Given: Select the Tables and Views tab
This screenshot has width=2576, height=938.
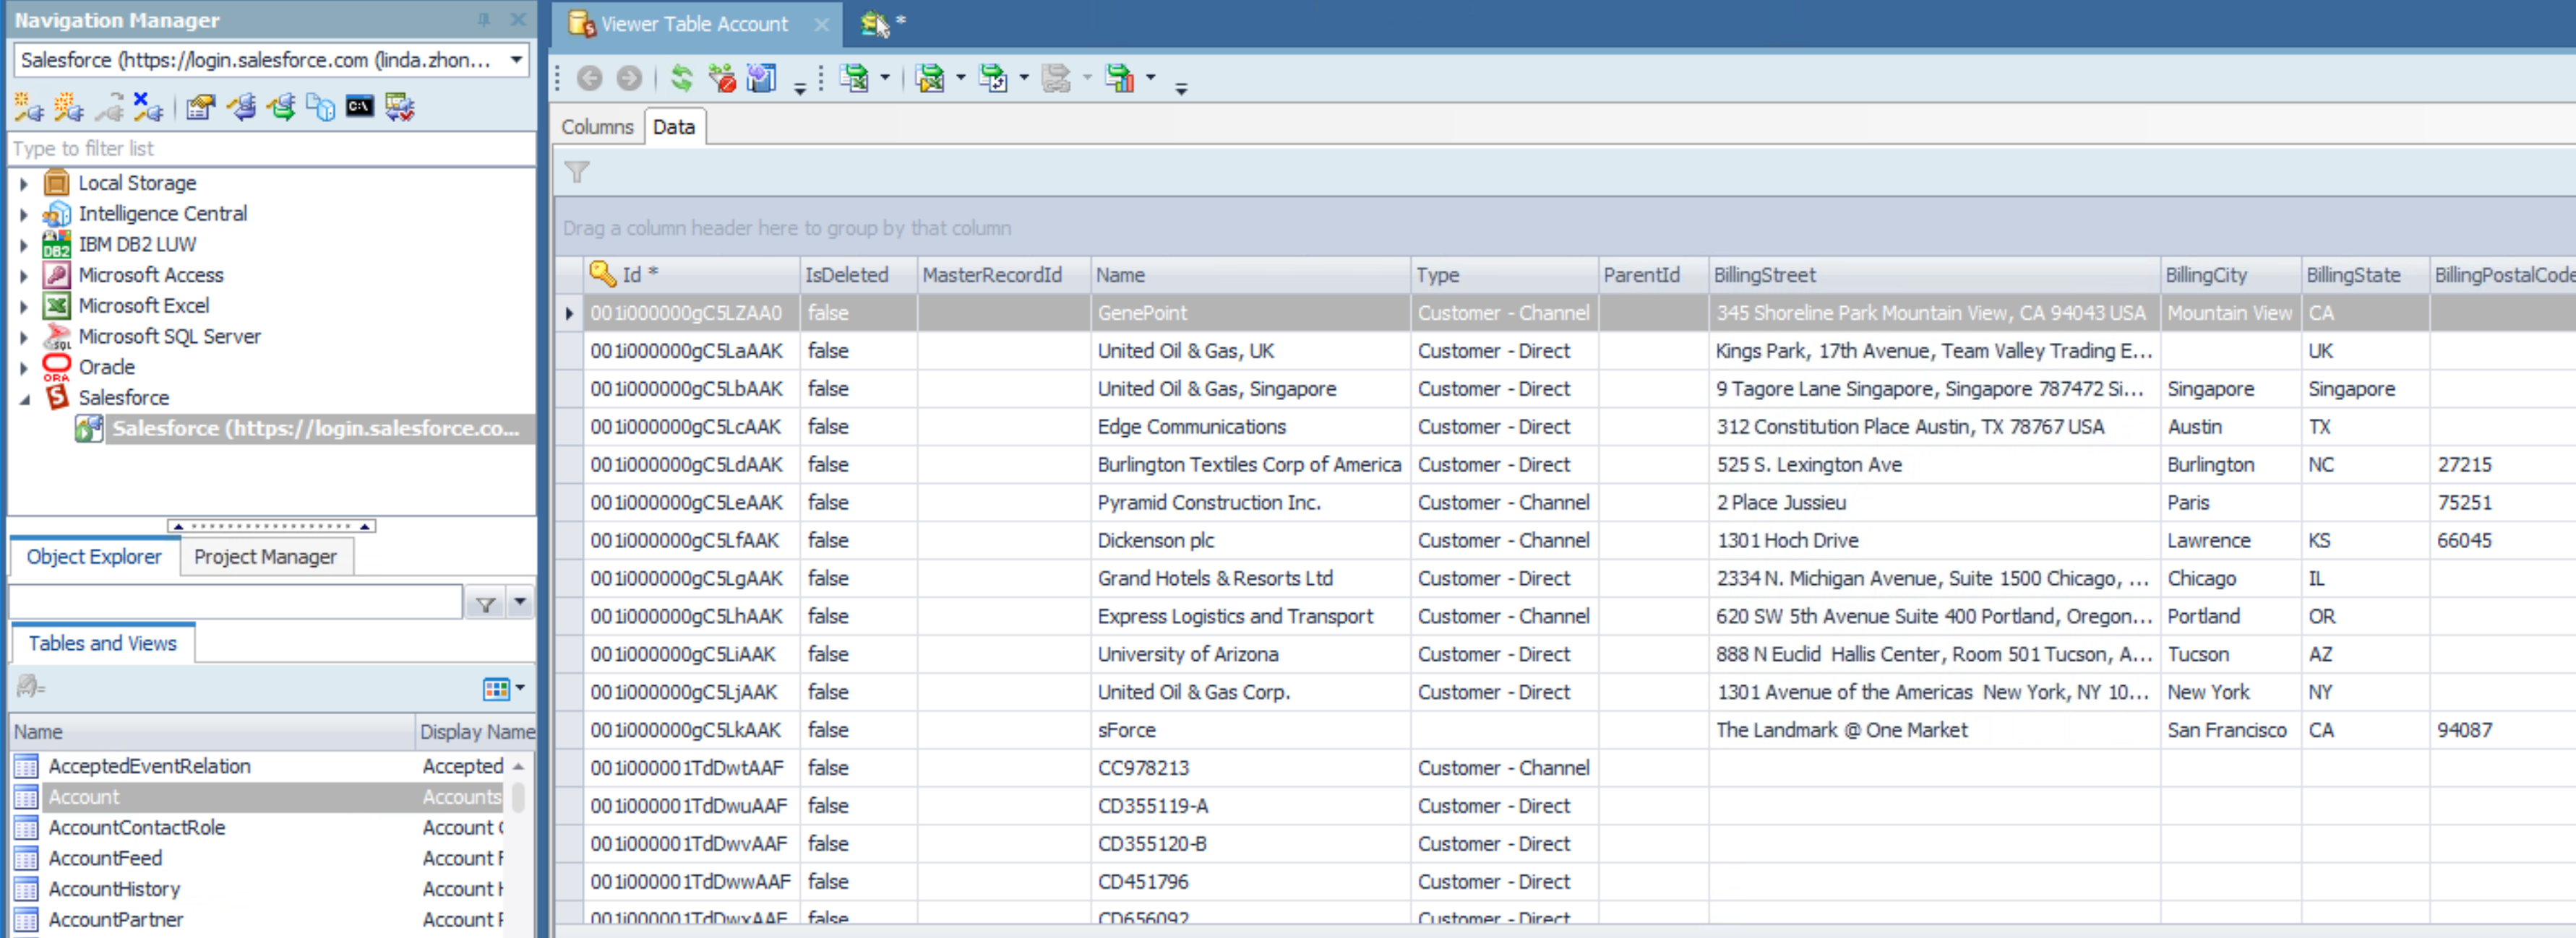Looking at the screenshot, I should tap(102, 643).
